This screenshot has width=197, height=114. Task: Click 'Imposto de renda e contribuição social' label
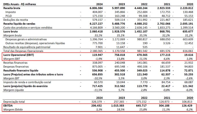pos(27,82)
